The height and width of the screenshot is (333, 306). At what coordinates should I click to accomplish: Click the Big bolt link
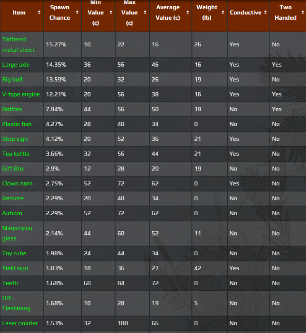[x=13, y=79]
